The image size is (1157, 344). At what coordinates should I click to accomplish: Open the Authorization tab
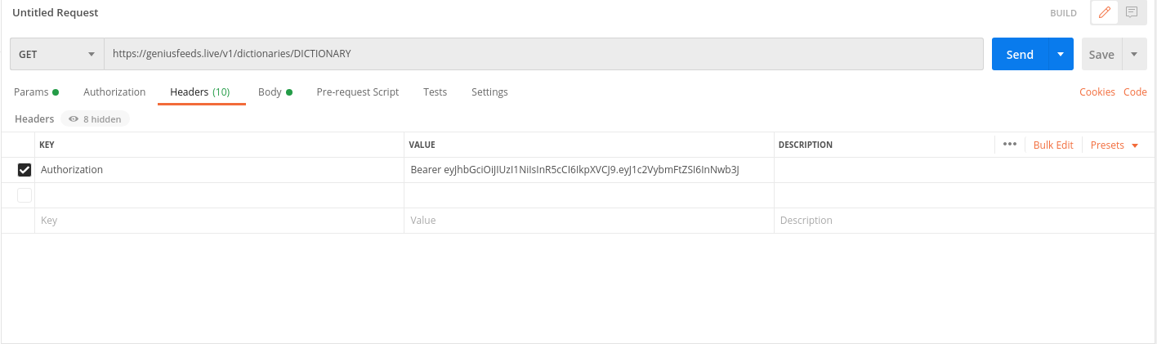point(114,92)
